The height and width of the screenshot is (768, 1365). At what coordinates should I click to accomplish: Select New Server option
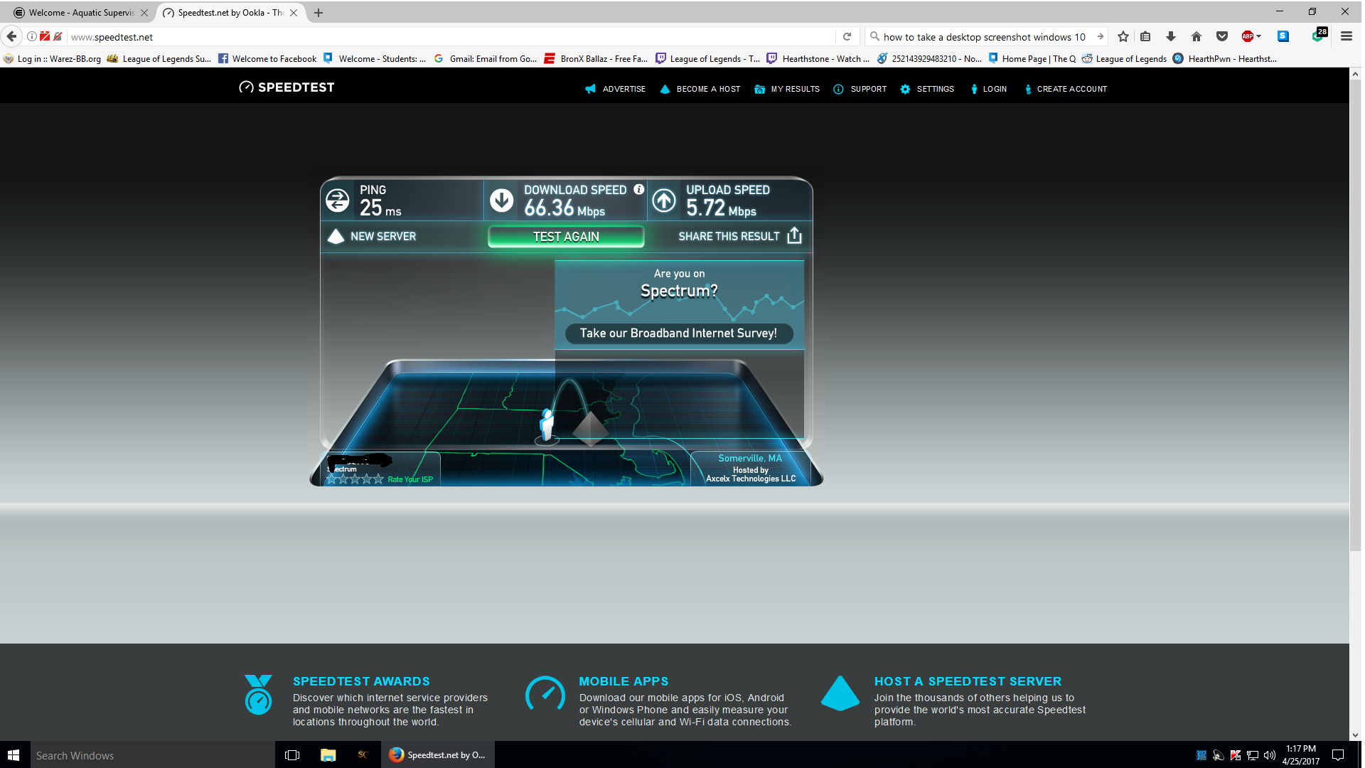(372, 236)
